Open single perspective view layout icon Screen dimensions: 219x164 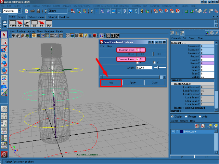(x=4, y=109)
